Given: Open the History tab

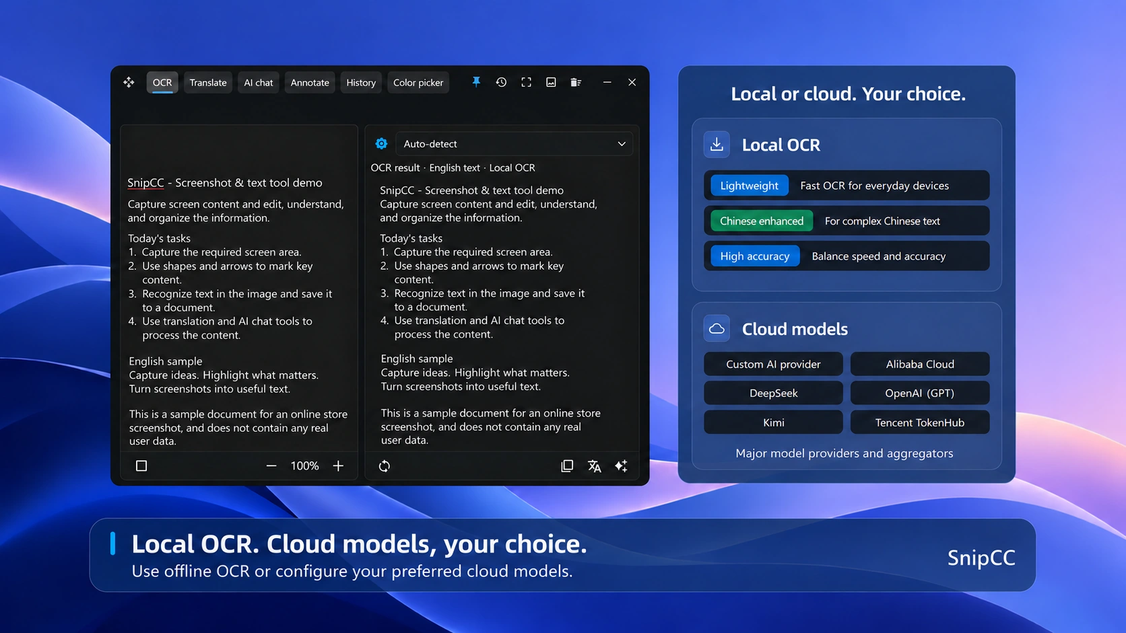Looking at the screenshot, I should tap(361, 83).
